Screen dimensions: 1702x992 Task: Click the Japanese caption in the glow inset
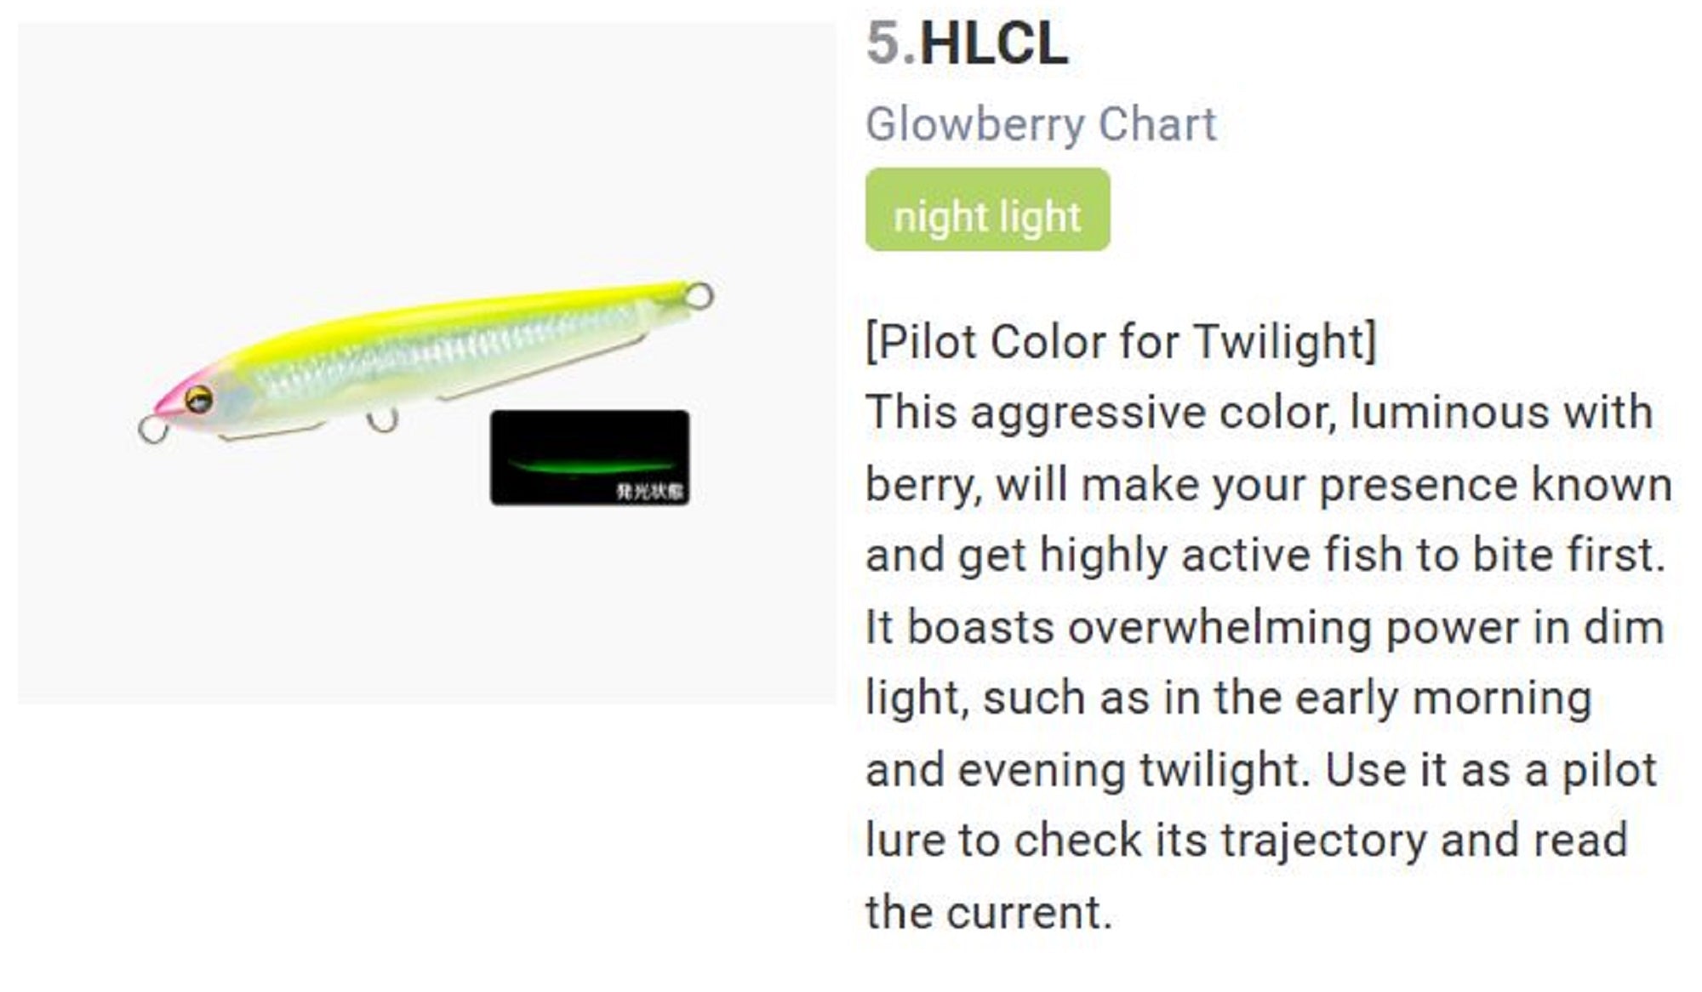649,491
